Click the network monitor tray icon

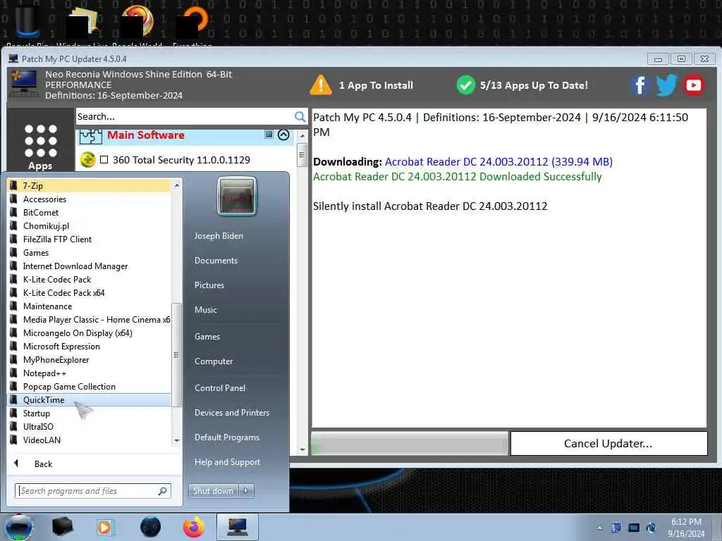click(634, 528)
